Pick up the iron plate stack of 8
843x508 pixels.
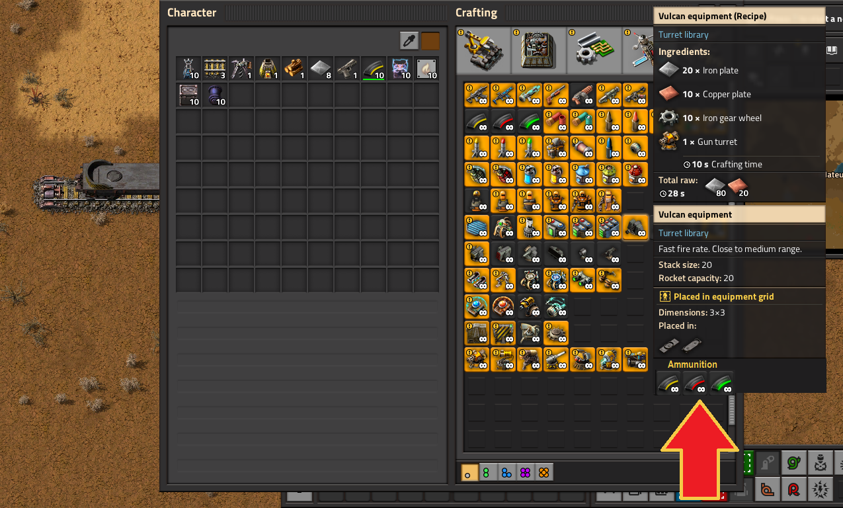320,69
